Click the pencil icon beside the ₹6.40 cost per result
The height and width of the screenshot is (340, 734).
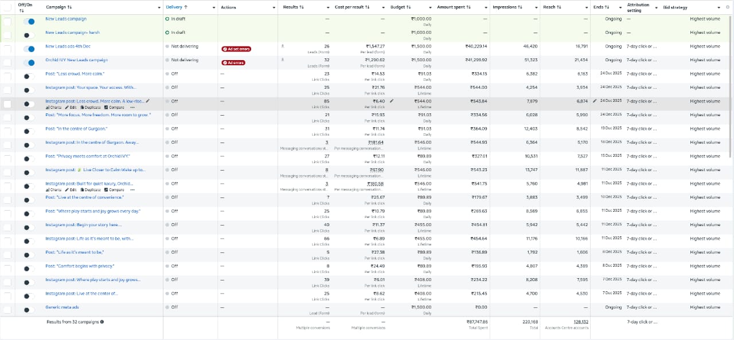[392, 101]
